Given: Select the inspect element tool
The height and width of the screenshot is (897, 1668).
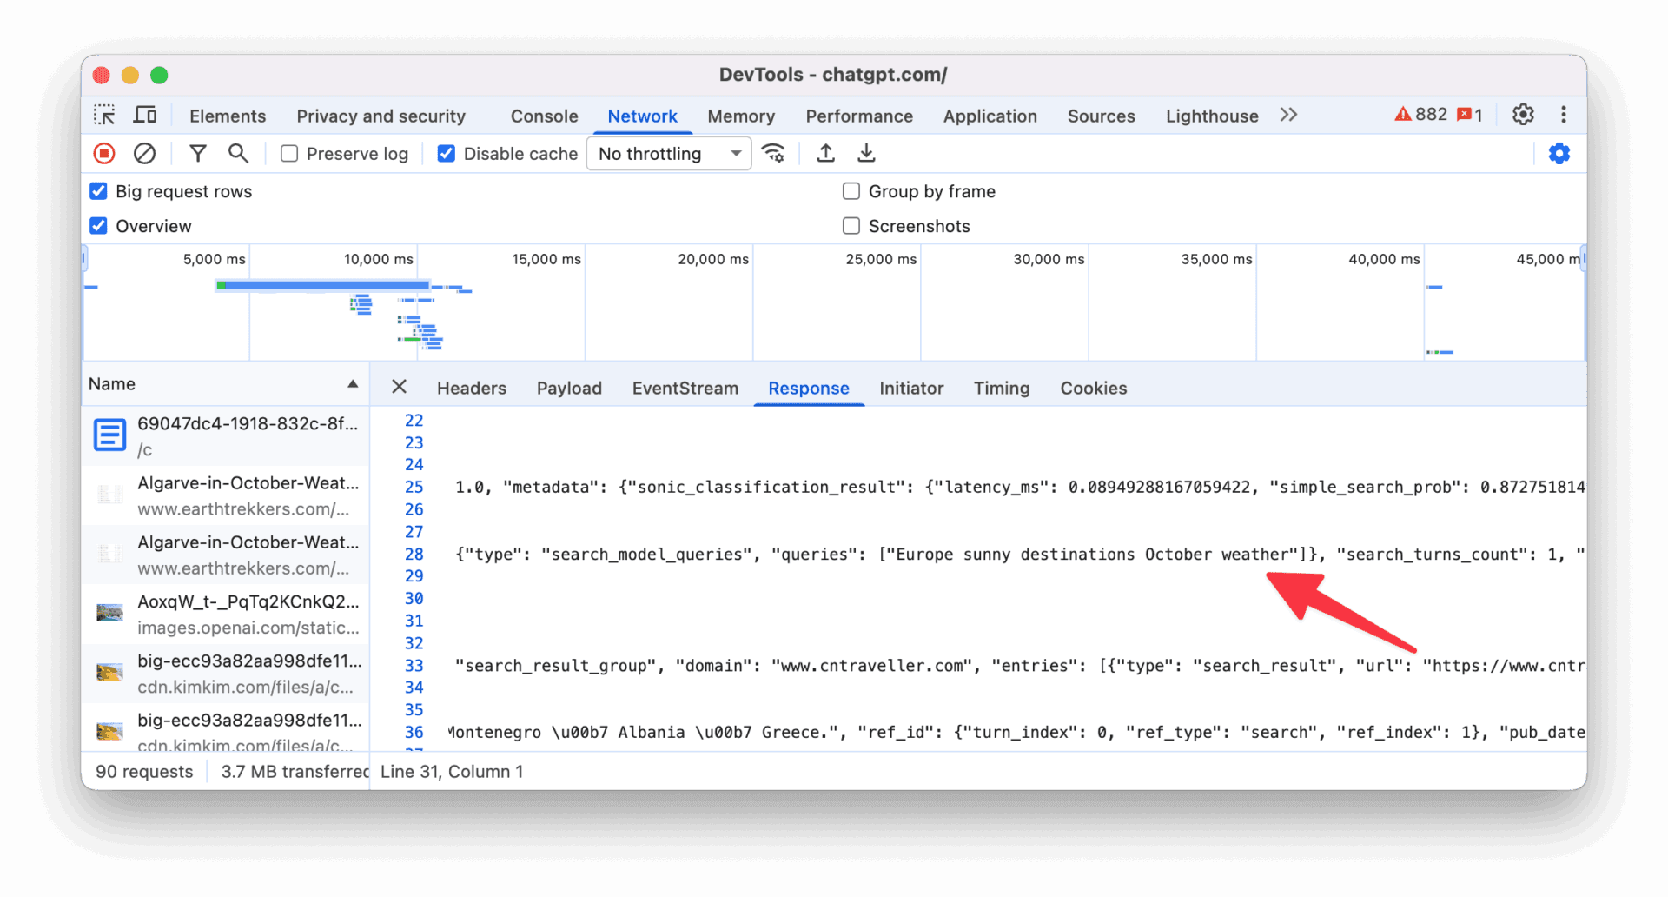Looking at the screenshot, I should coord(104,115).
